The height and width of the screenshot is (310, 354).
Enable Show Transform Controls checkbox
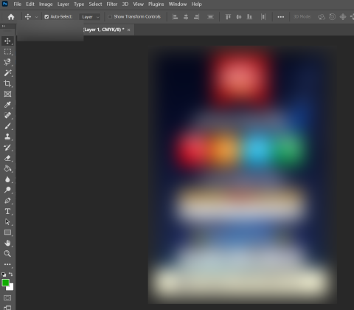[110, 17]
